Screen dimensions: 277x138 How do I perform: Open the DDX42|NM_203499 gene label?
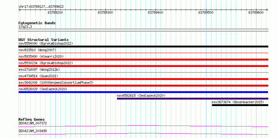pyautogui.click(x=33, y=131)
